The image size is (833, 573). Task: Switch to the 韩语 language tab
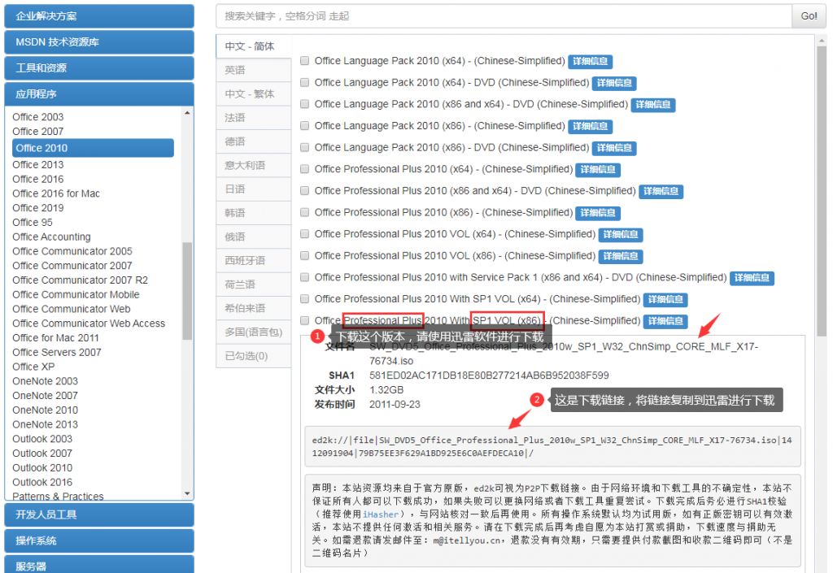(254, 213)
